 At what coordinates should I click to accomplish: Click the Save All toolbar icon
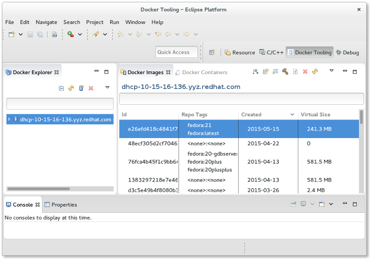coord(40,34)
